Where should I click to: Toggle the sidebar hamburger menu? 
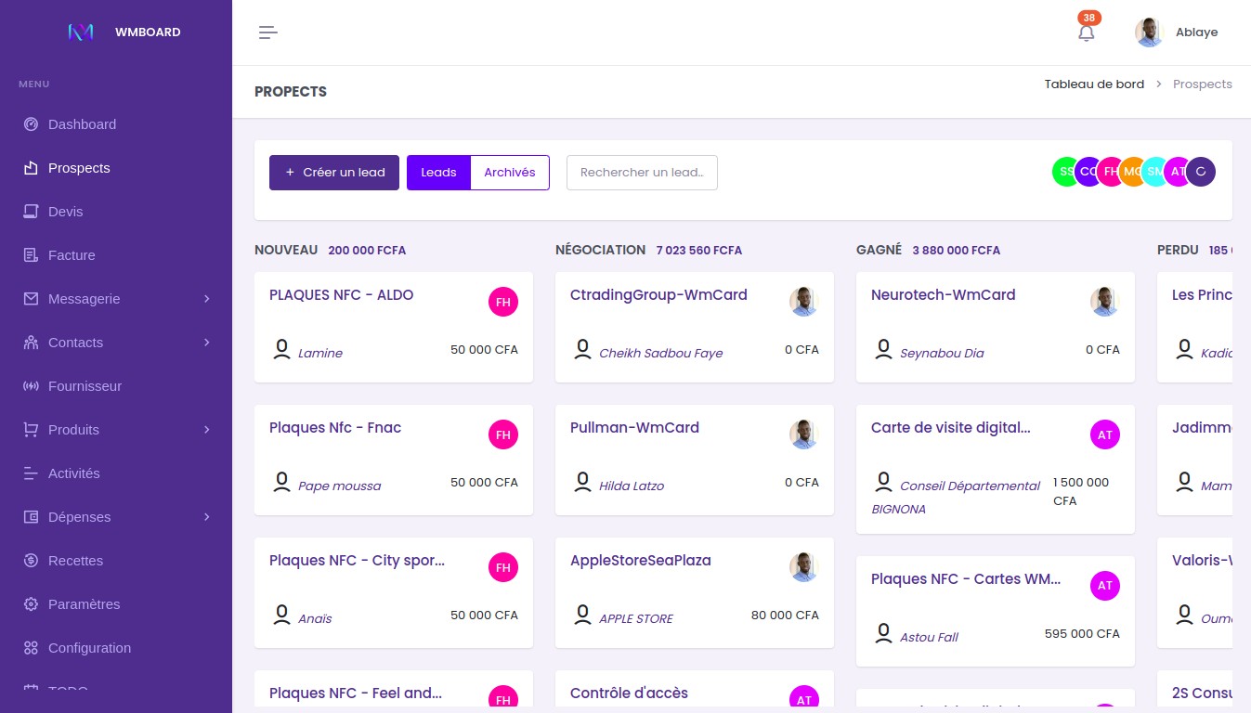(x=268, y=32)
